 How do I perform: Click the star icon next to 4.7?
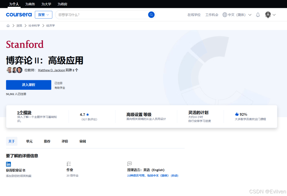click(87, 115)
